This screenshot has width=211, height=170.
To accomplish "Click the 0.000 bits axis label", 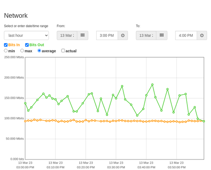I will tap(17, 159).
